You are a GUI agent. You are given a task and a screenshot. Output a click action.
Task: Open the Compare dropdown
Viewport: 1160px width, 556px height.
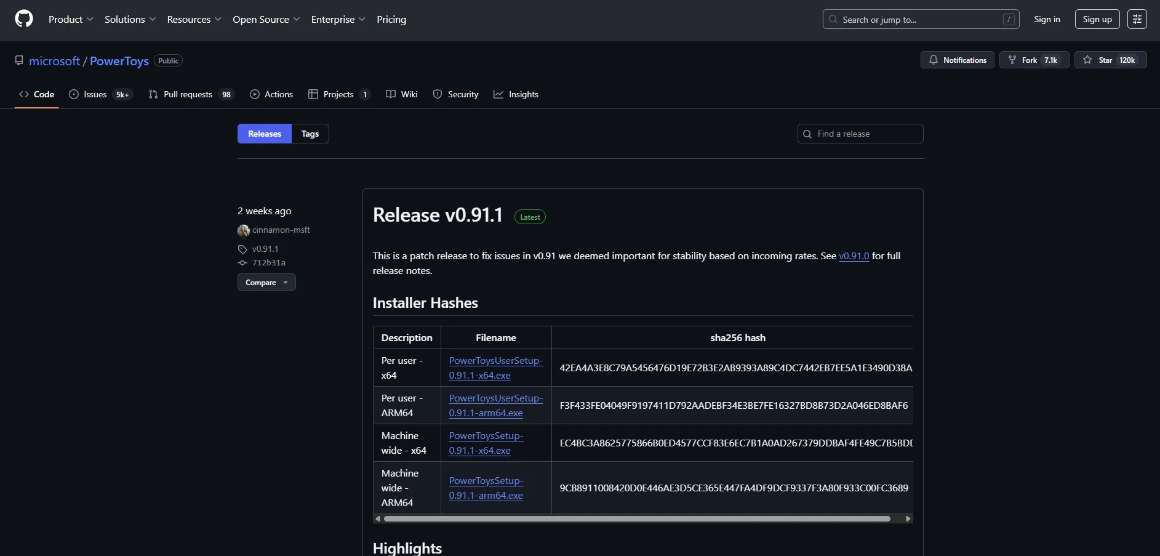tap(266, 282)
